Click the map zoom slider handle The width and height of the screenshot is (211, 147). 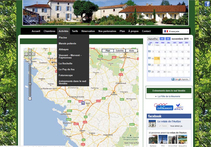(x=30, y=84)
